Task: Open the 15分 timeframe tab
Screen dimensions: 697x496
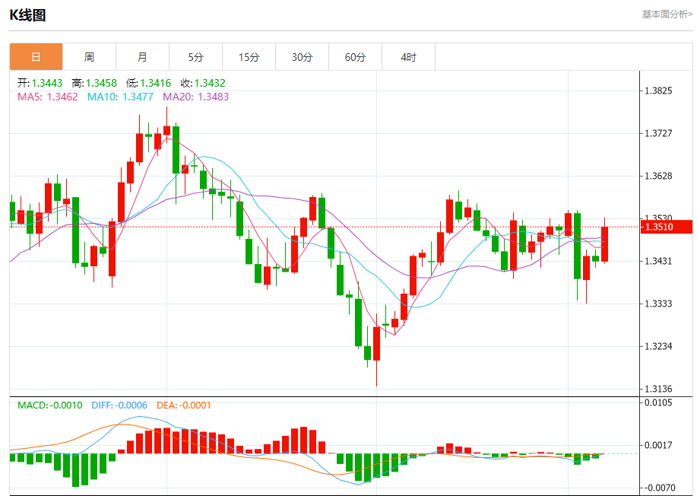Action: tap(249, 57)
